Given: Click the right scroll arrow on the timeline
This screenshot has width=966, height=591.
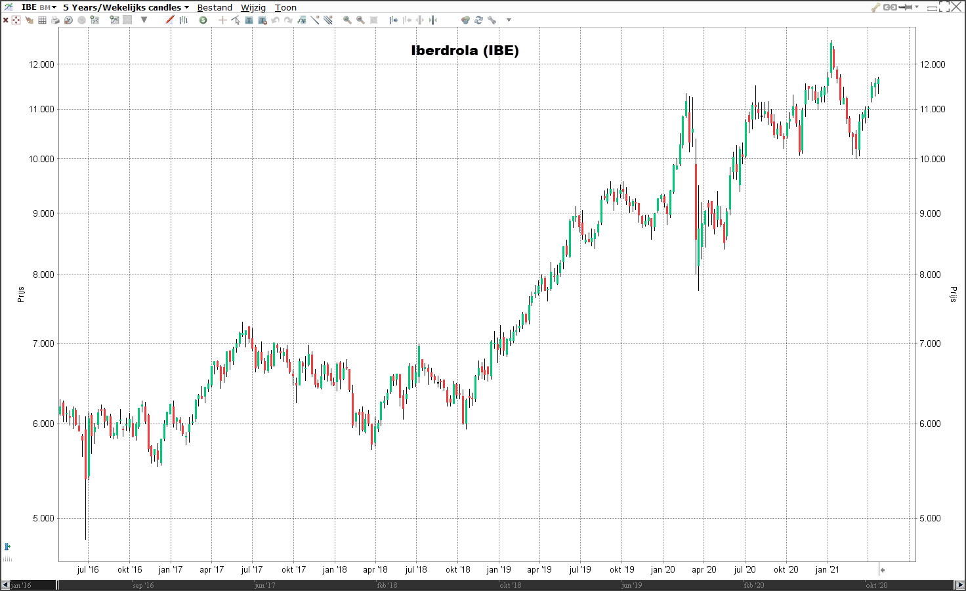Looking at the screenshot, I should (960, 584).
